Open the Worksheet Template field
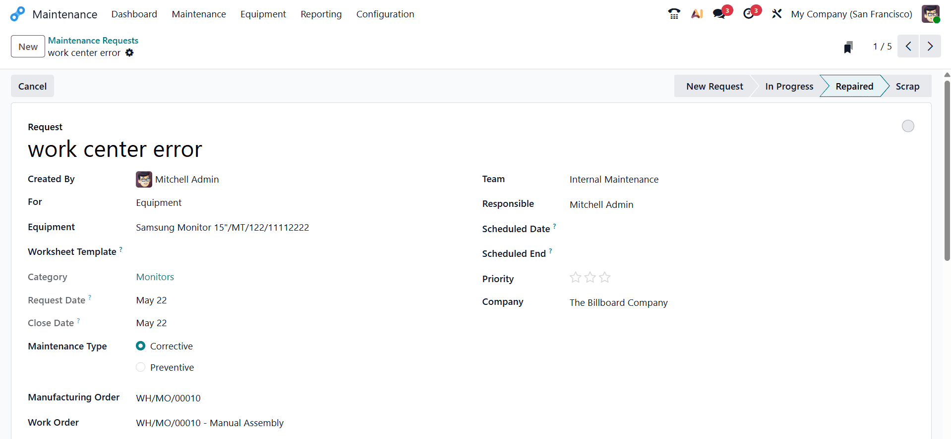951x439 pixels. 297,252
